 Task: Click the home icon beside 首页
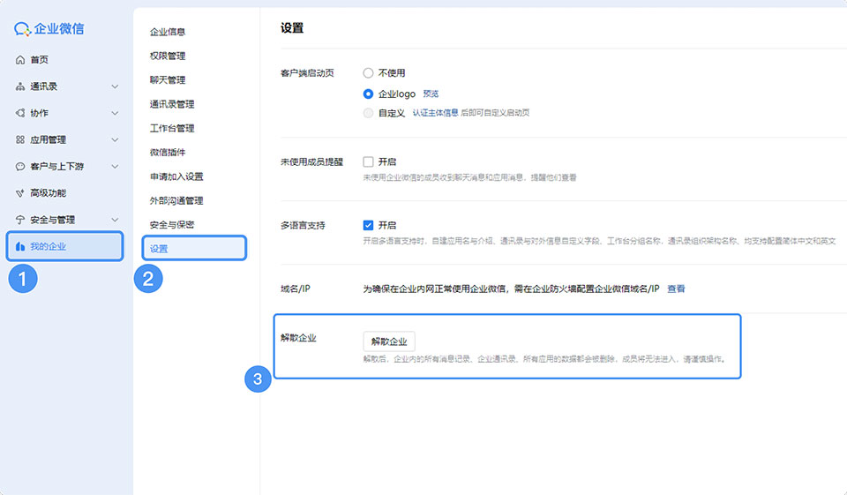point(20,60)
